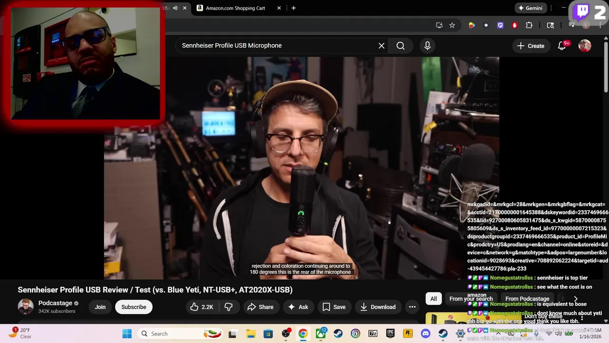This screenshot has width=609, height=343.
Task: Start voice search with the microphone
Action: pos(427,46)
